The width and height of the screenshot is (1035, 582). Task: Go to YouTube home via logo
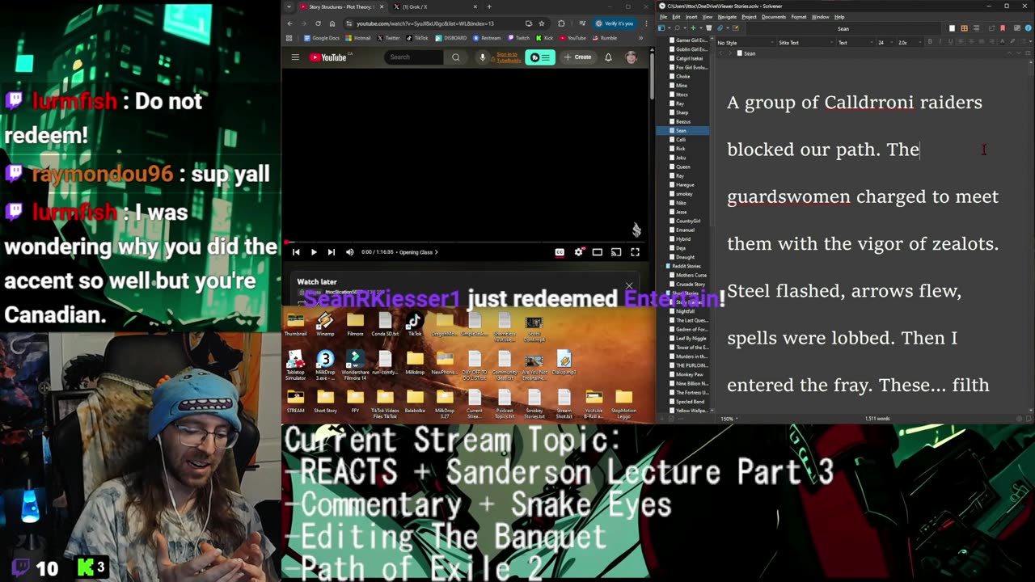[327, 57]
